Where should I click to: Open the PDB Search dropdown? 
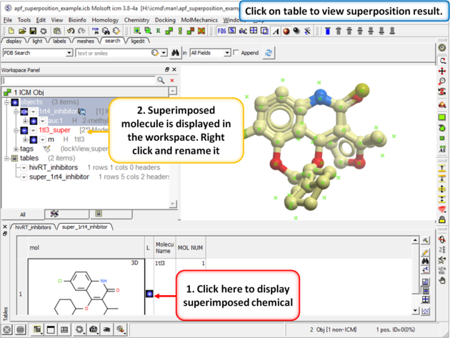(x=68, y=53)
